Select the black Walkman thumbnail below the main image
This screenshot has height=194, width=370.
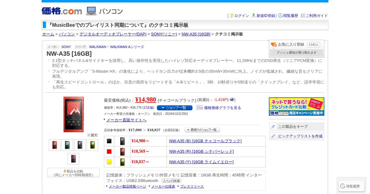80,145
